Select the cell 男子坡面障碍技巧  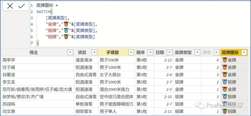click(x=116, y=104)
